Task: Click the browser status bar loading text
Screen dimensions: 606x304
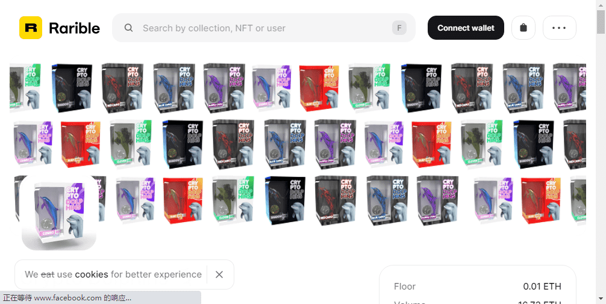Action: (x=67, y=297)
